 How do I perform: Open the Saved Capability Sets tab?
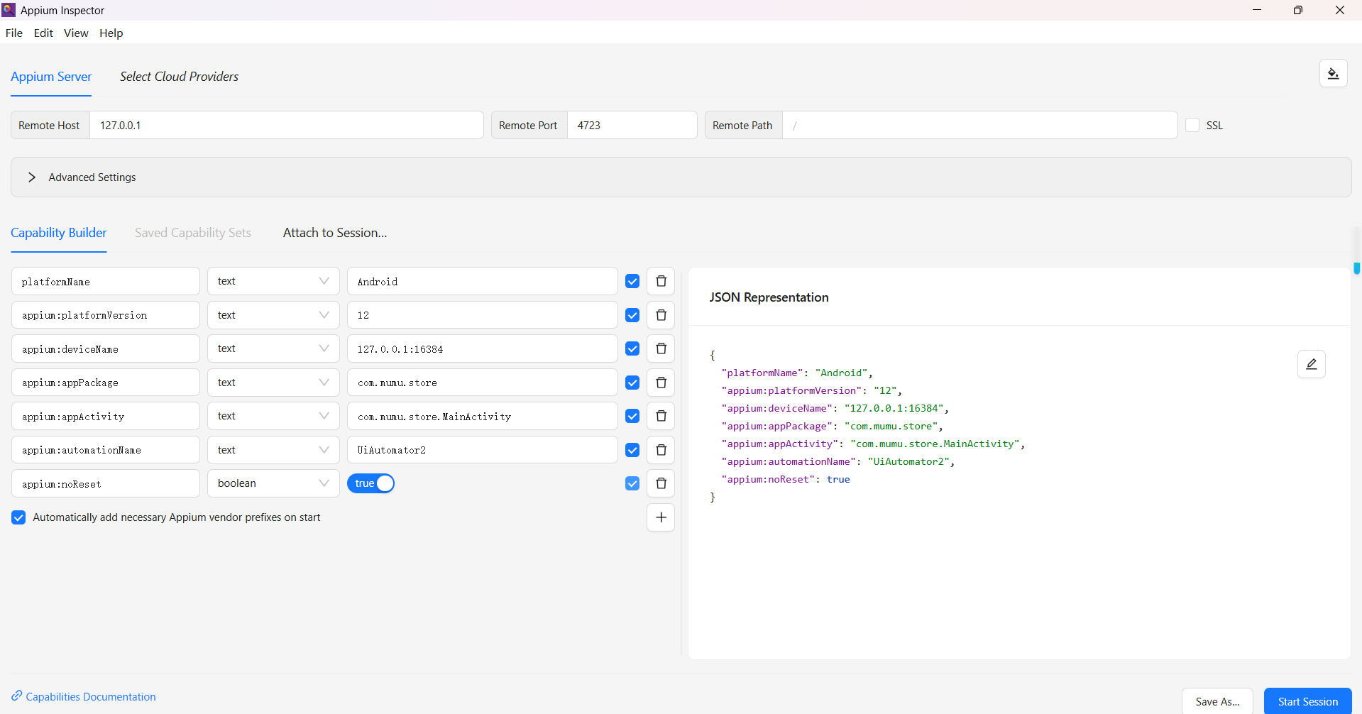tap(193, 233)
